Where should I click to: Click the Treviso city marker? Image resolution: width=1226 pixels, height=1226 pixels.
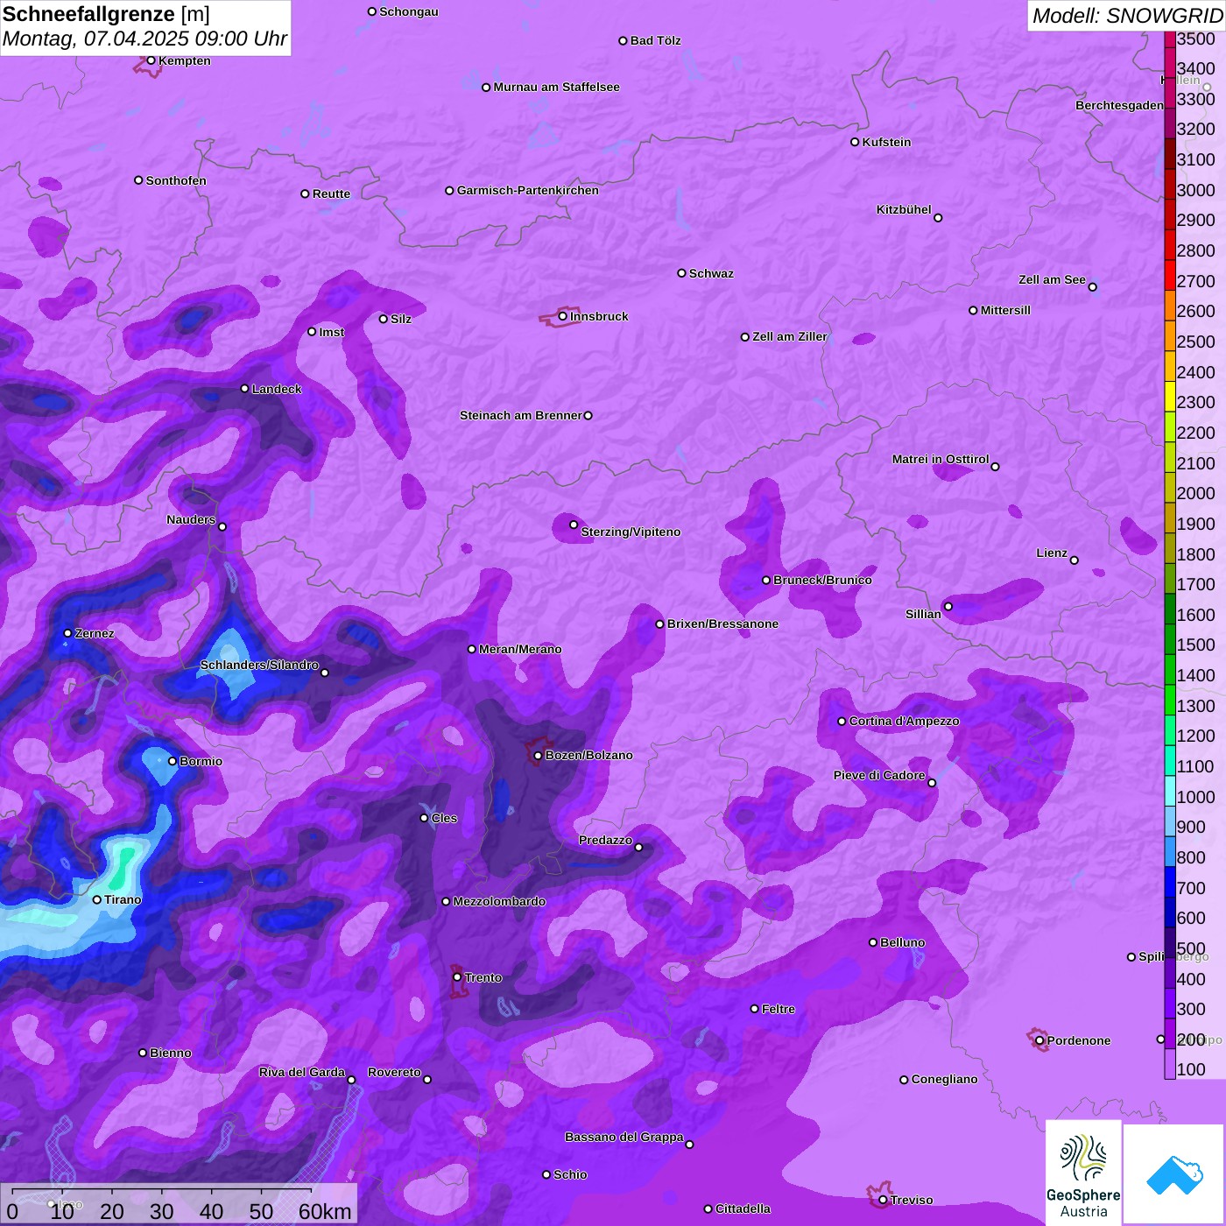click(883, 1200)
